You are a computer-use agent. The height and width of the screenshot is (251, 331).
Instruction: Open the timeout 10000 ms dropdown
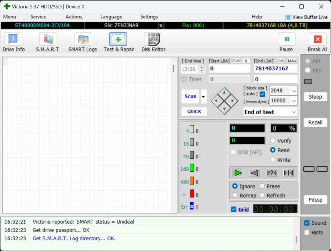coord(294,101)
